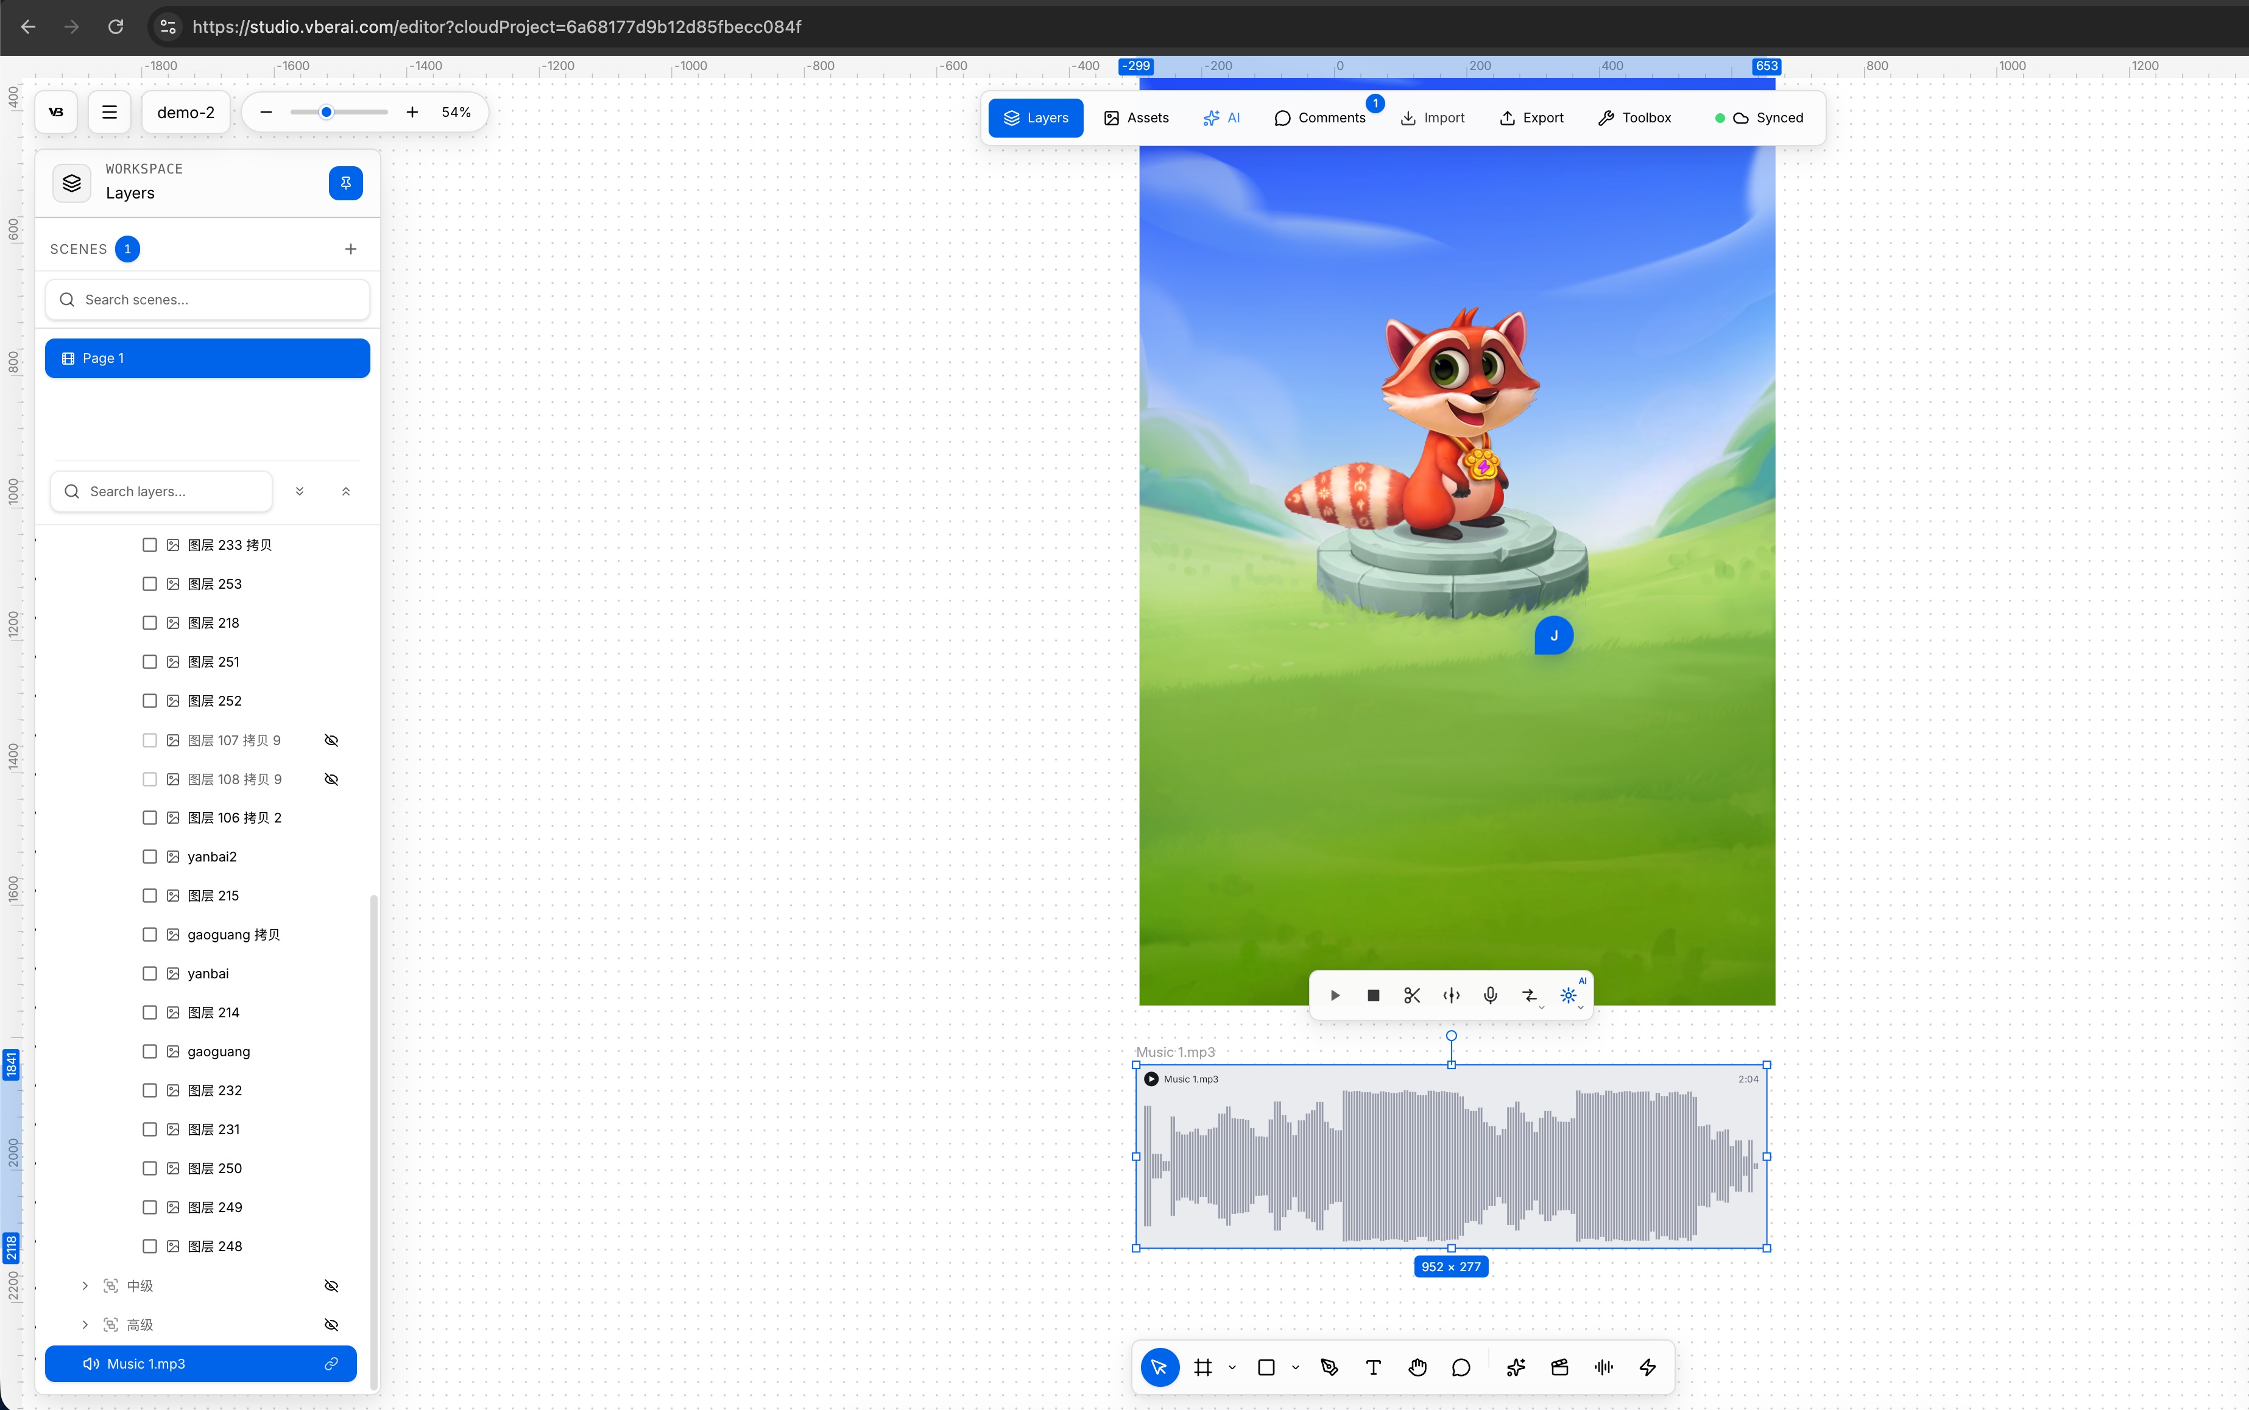
Task: Open the audio waveform tool
Action: tap(1603, 1367)
